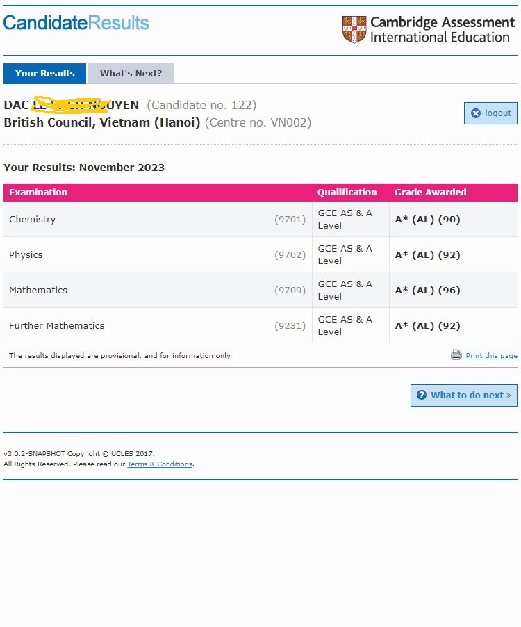Open the Print this page link
The height and width of the screenshot is (627, 521).
pos(491,356)
